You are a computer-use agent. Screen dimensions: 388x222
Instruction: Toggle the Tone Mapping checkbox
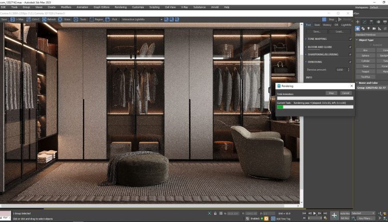(x=350, y=39)
